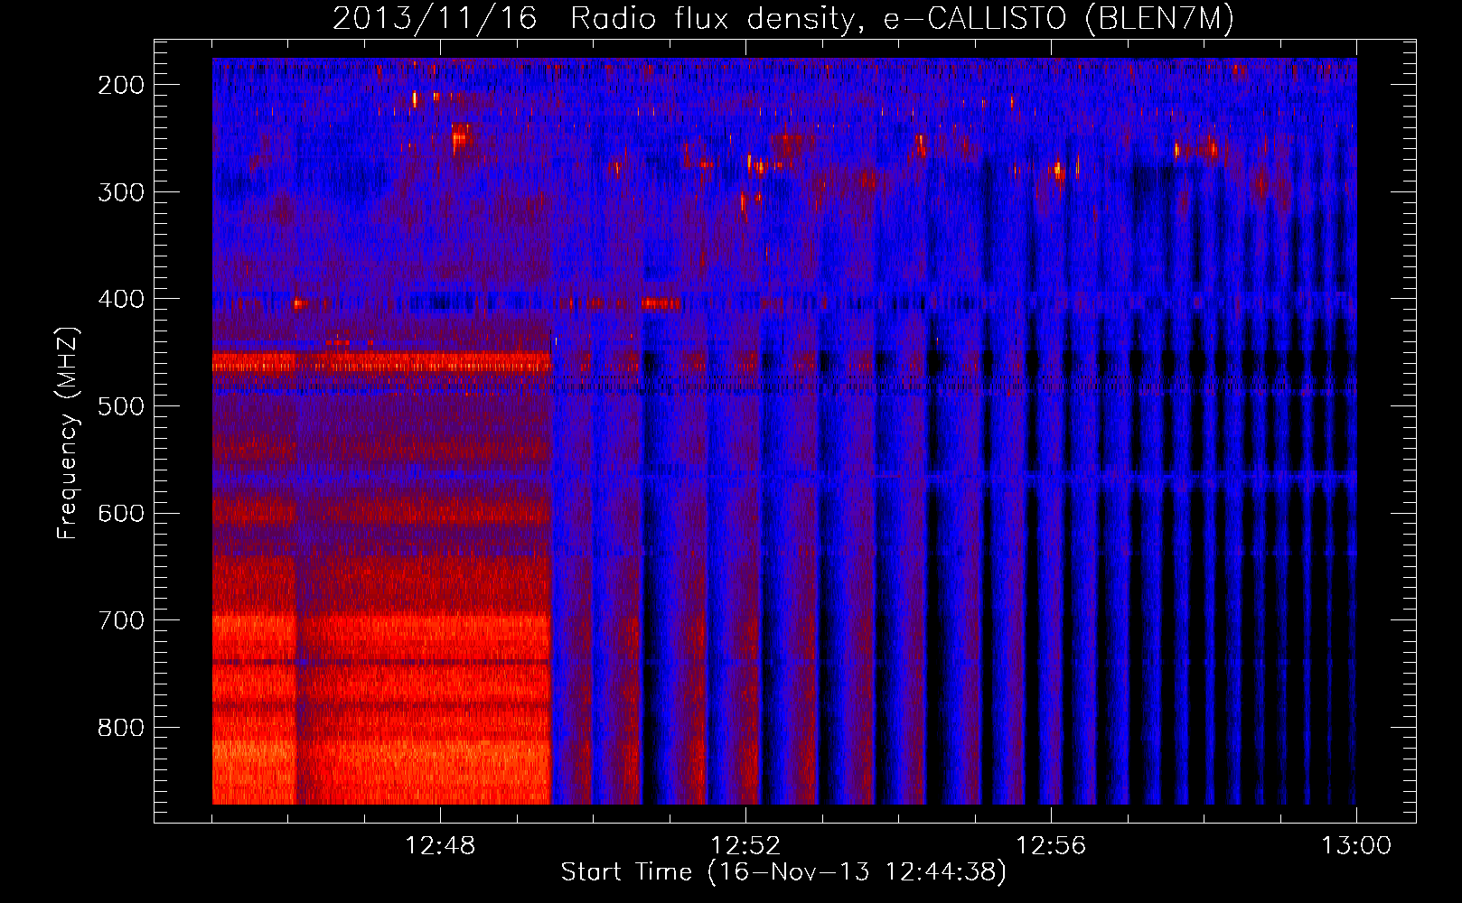
Task: Select the 600 frequency tick label
Action: [121, 513]
